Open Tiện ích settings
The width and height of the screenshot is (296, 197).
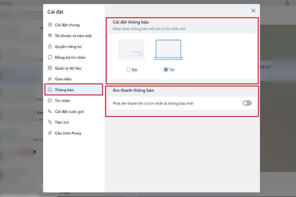74,122
